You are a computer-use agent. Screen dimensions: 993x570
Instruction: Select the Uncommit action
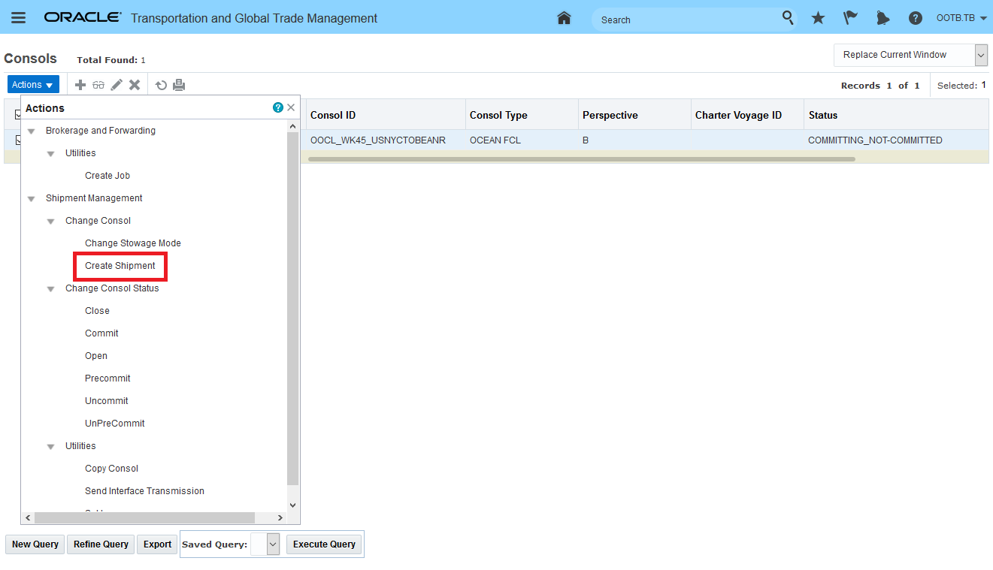coord(107,401)
